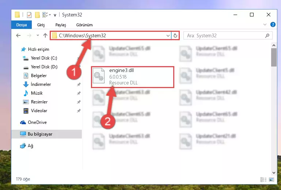Click the scroll down arrow of file list
This screenshot has width=281, height=190.
[274, 172]
